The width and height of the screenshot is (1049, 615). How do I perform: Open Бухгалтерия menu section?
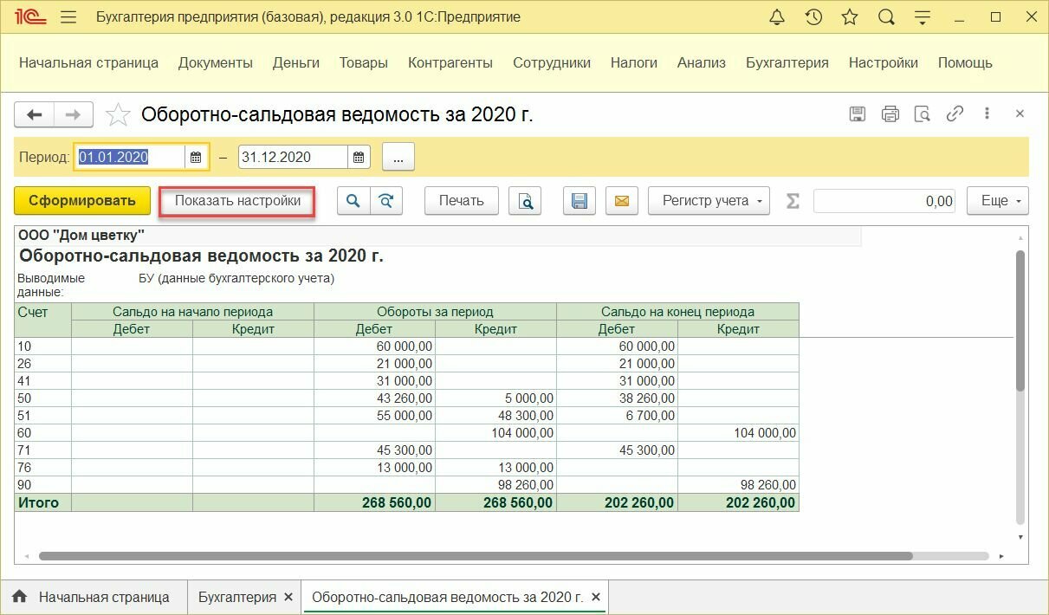(787, 62)
